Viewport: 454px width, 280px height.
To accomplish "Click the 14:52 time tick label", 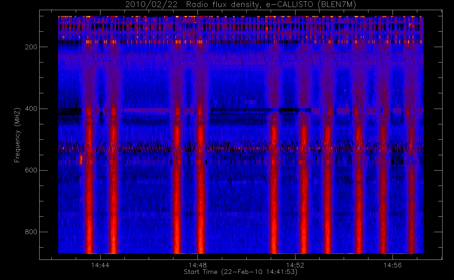I will (x=295, y=265).
